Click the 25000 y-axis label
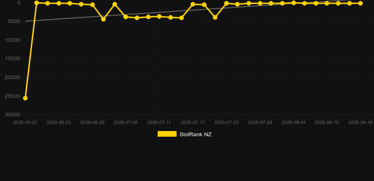Screen dimensions: 374x181 click(13, 96)
